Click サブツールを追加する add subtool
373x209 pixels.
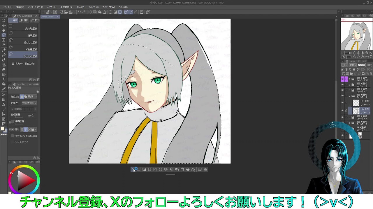coord(23,64)
